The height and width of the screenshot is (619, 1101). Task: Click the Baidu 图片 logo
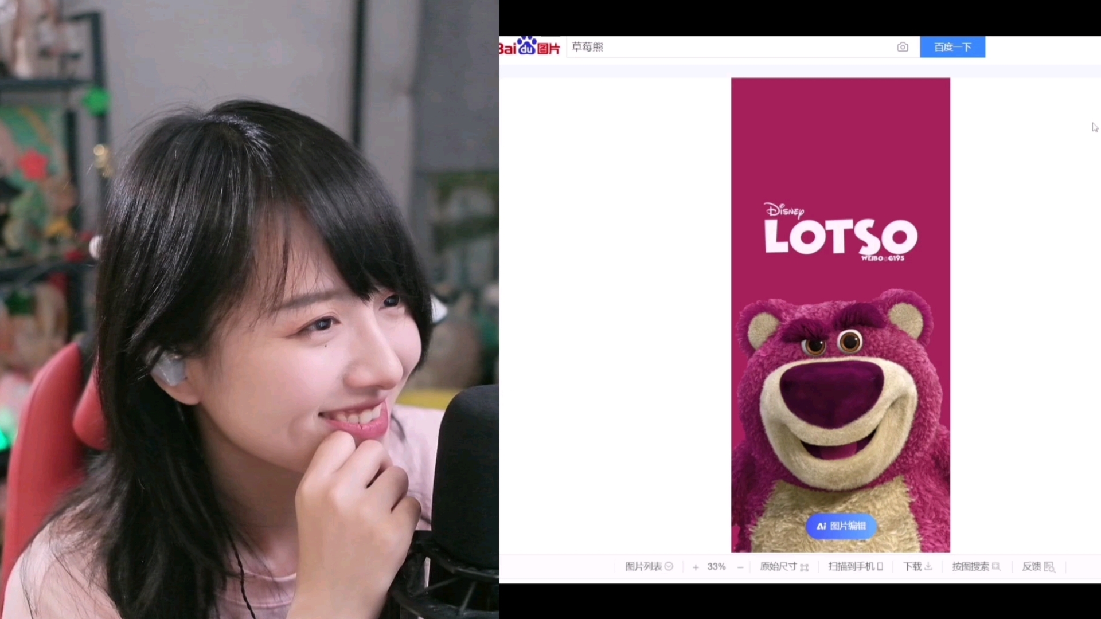[529, 47]
